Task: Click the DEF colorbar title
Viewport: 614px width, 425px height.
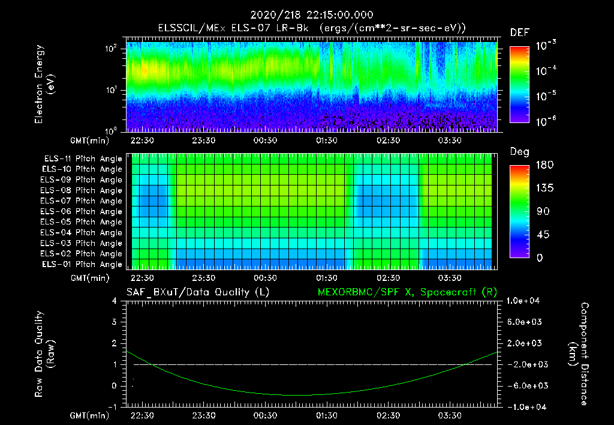Action: (520, 33)
